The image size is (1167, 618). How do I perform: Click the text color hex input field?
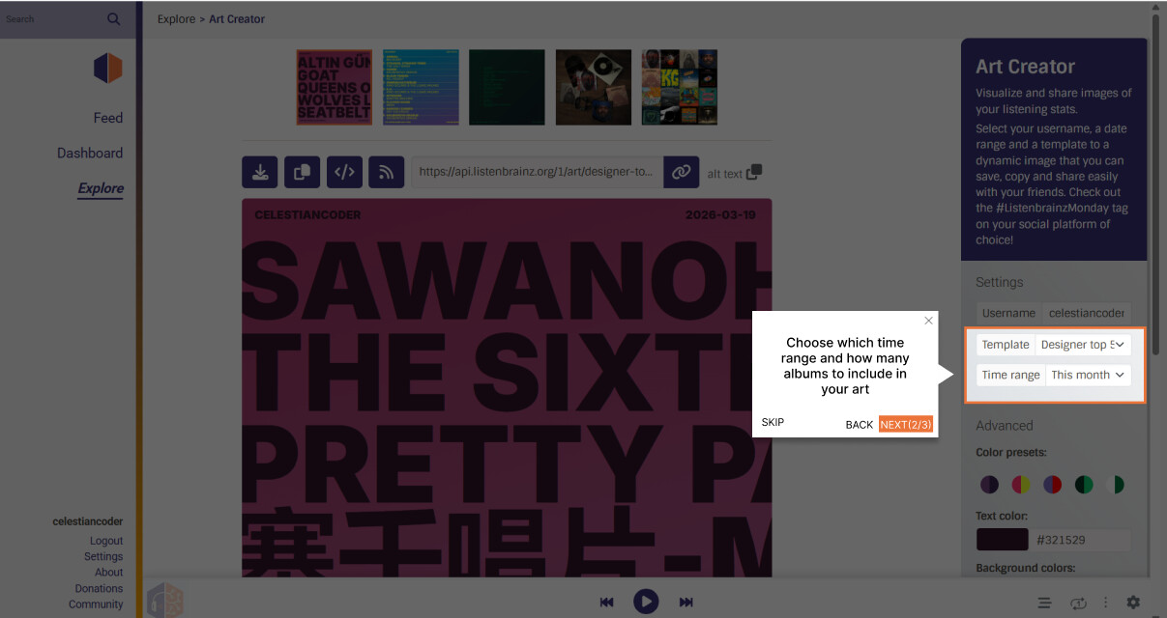(x=1080, y=540)
